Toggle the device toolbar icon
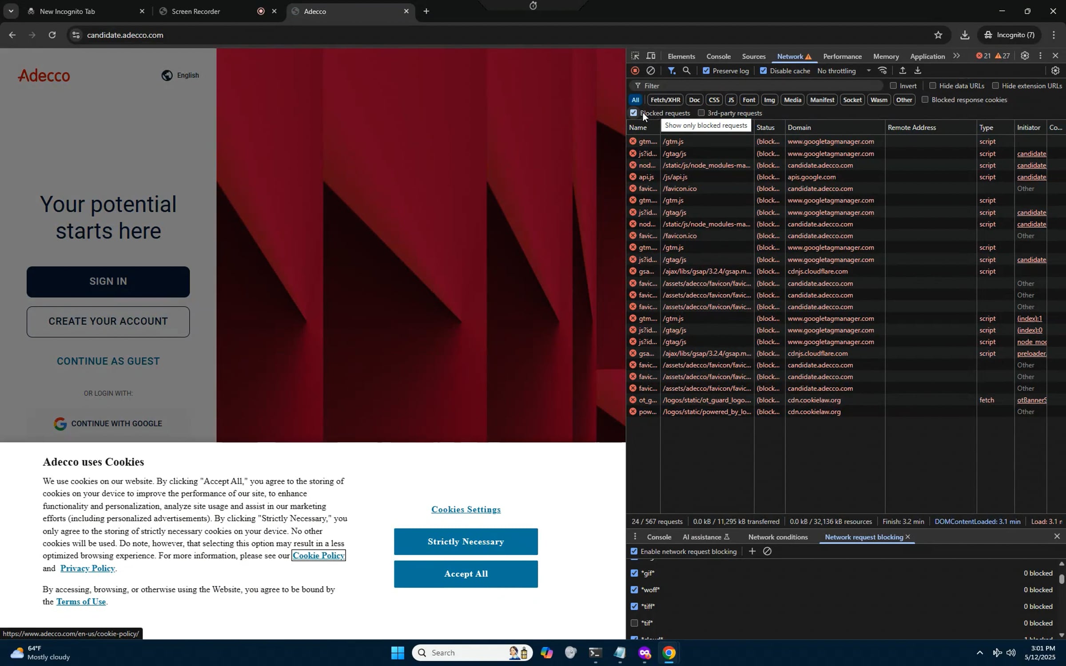The image size is (1066, 666). click(651, 56)
